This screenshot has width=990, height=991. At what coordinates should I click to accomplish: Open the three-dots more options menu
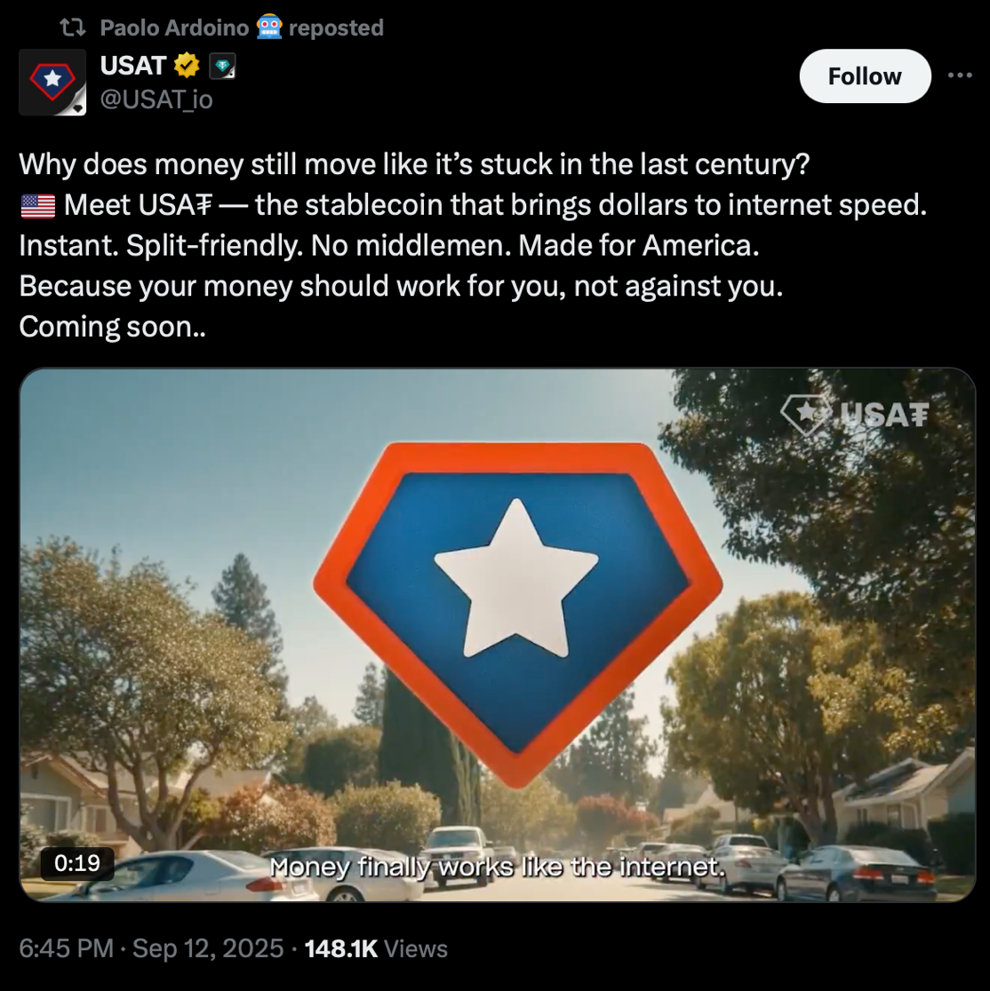click(960, 75)
